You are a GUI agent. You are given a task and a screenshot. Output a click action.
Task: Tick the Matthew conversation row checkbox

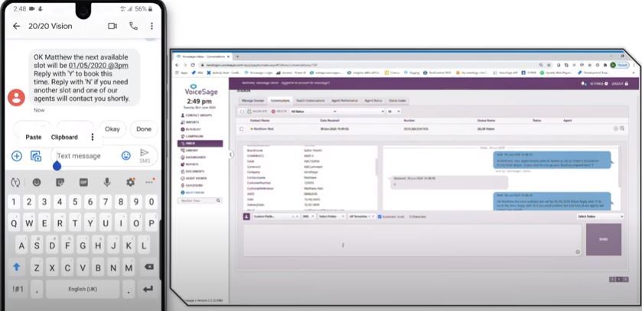click(x=242, y=128)
